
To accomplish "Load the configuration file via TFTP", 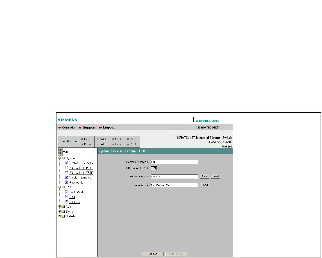I will pos(215,176).
